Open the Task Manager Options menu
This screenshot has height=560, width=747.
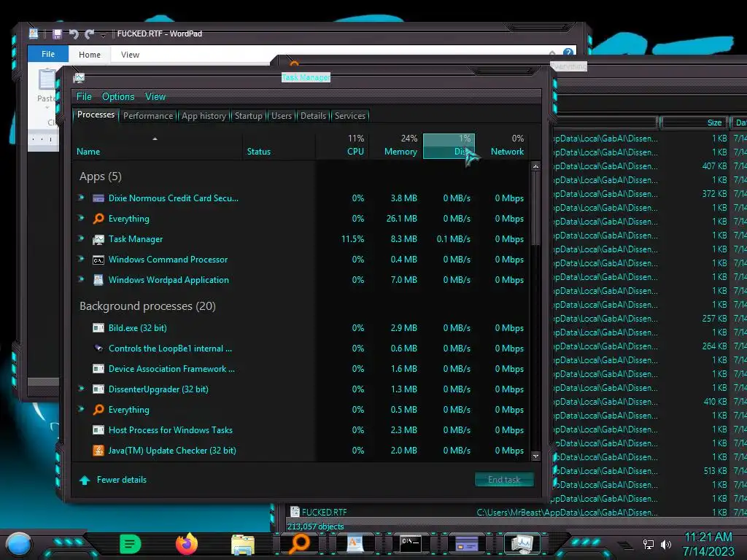[x=118, y=96]
